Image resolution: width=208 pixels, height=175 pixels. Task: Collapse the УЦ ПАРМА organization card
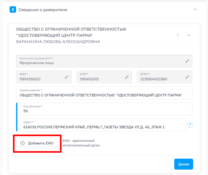(189, 35)
